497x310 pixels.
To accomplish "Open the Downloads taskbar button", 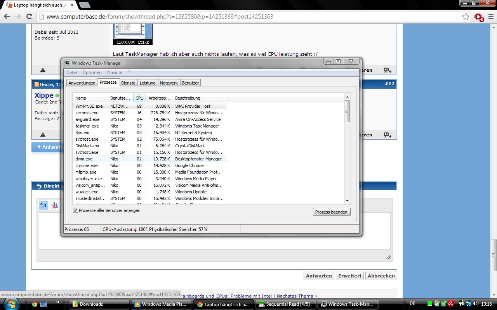I will [99, 304].
